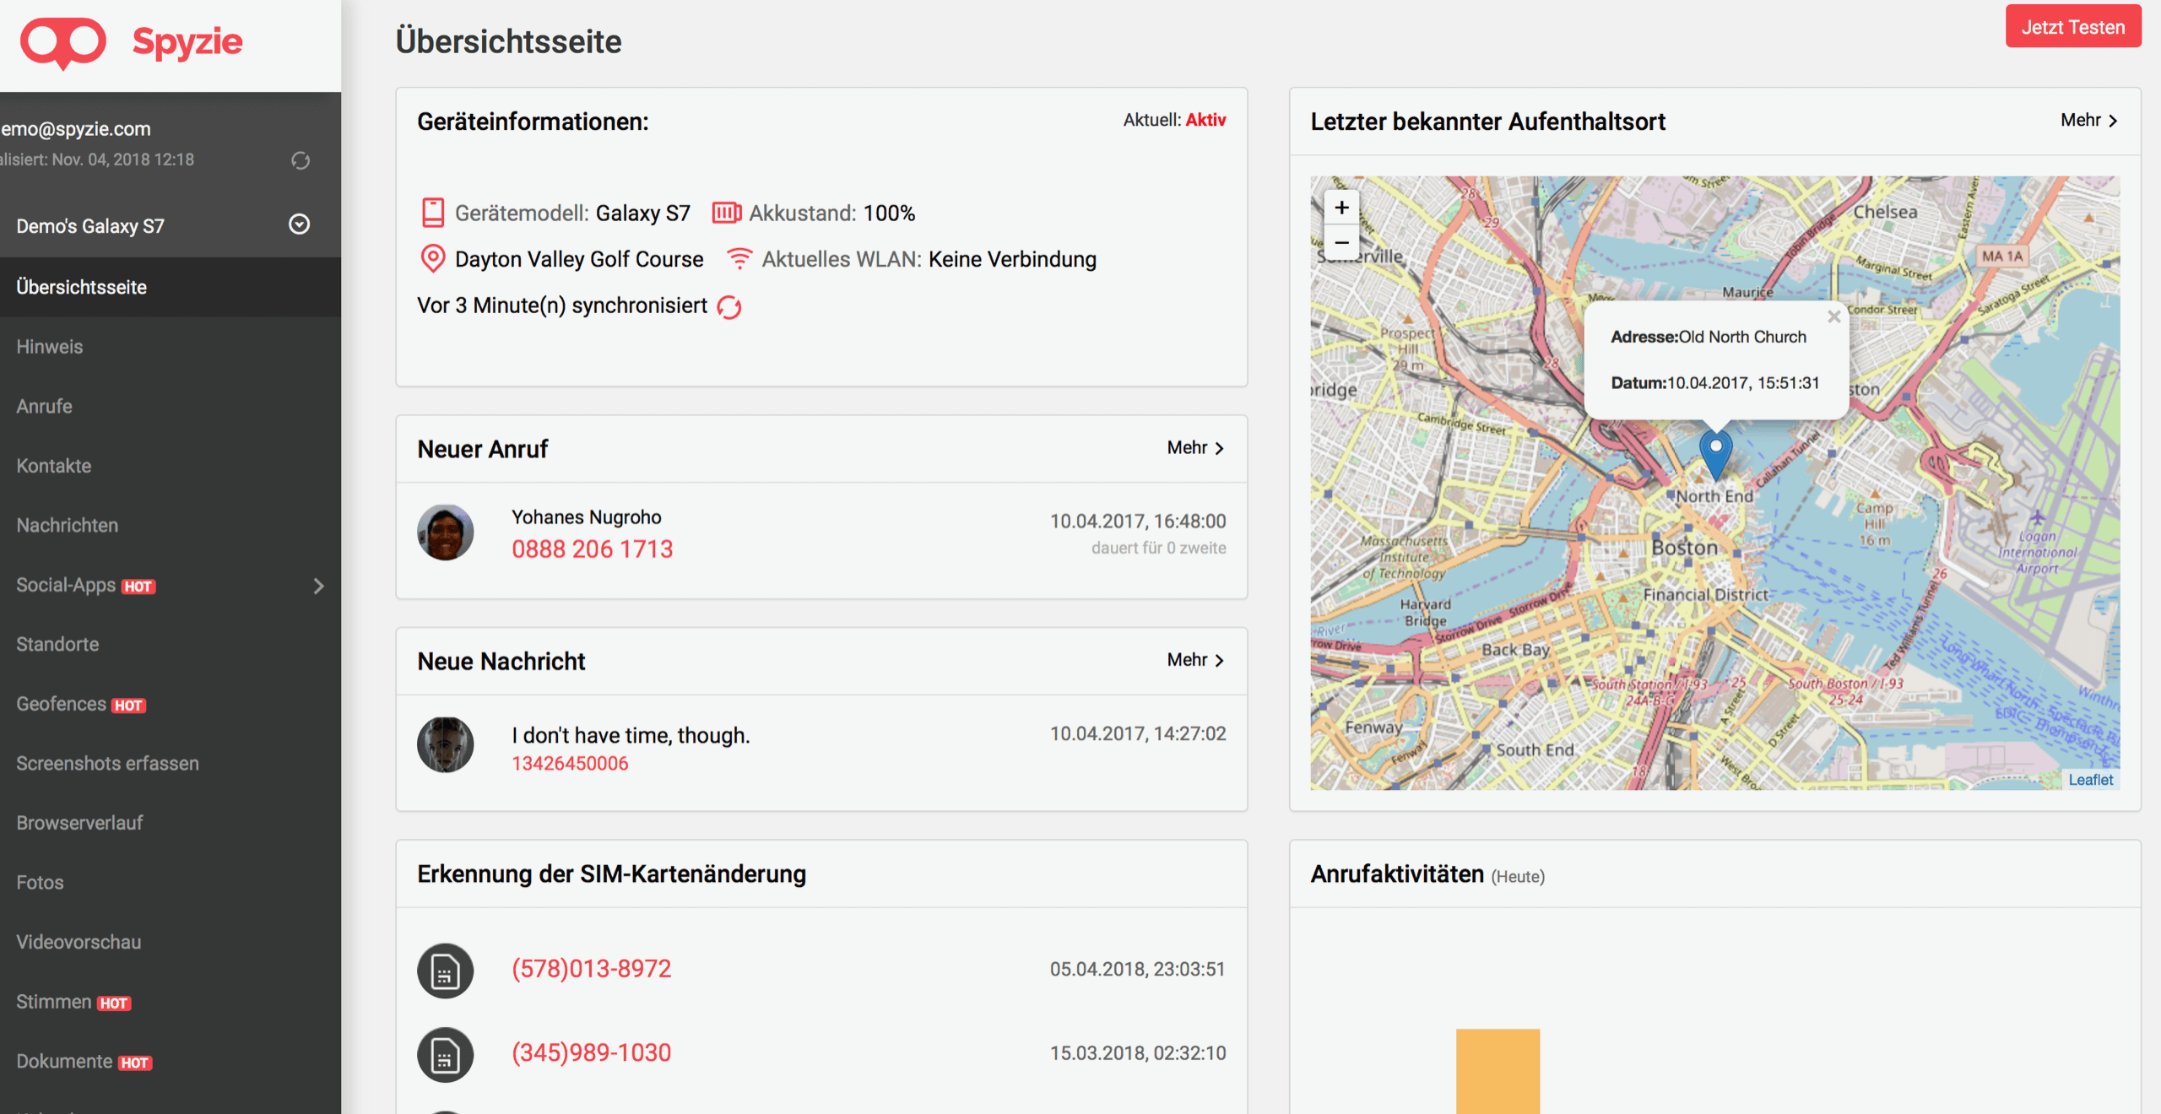This screenshot has height=1114, width=2161.
Task: Open Stimmen sidebar item
Action: (171, 1002)
